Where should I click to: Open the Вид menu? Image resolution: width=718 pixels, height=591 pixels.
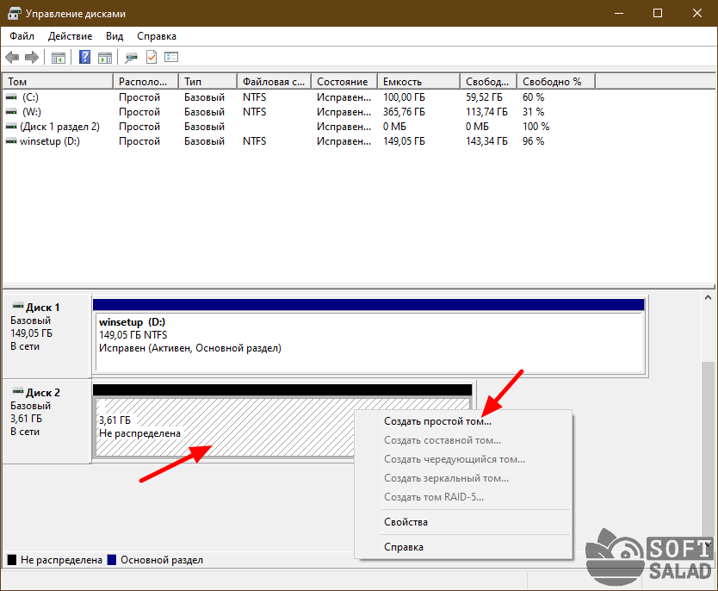115,36
